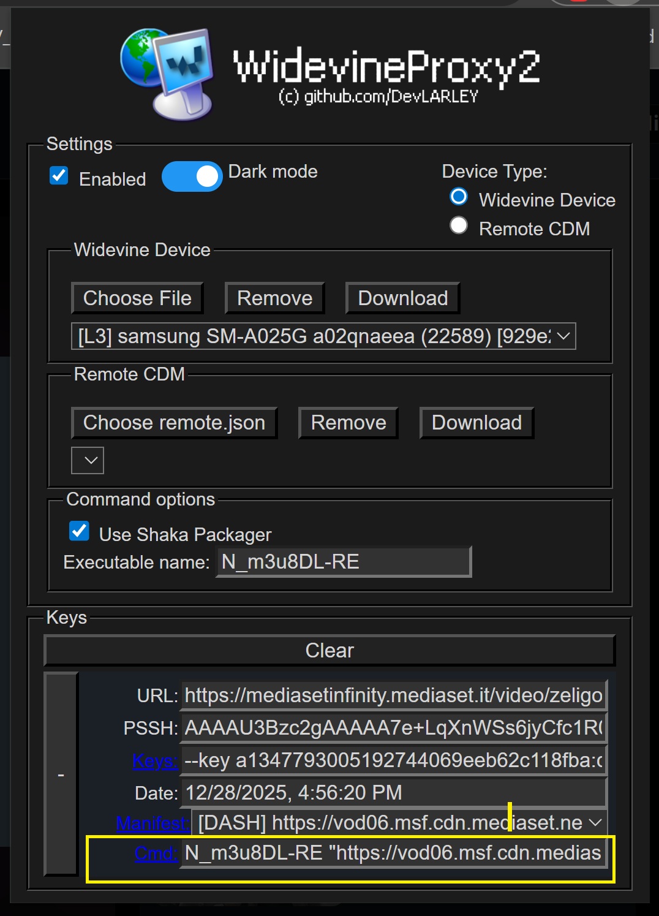Image resolution: width=659 pixels, height=916 pixels.
Task: Uncheck the Use Shaka Packager checkbox
Action: pos(79,531)
